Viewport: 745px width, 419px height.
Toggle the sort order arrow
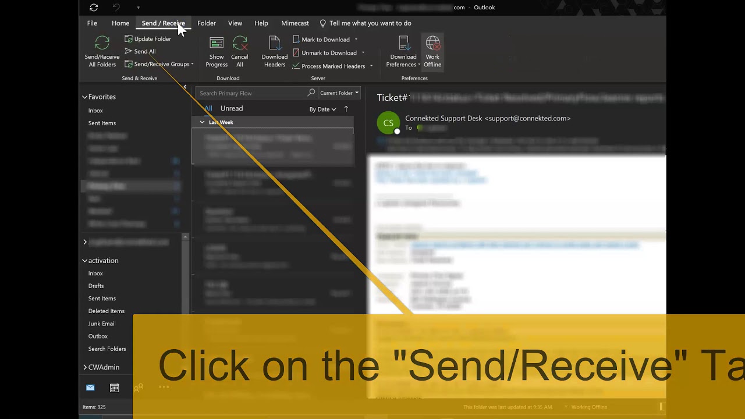click(x=346, y=109)
